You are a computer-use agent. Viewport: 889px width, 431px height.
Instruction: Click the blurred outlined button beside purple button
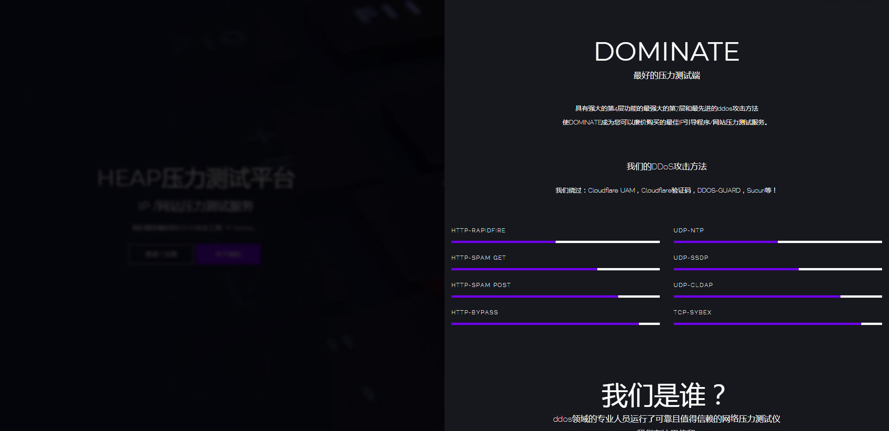point(161,254)
